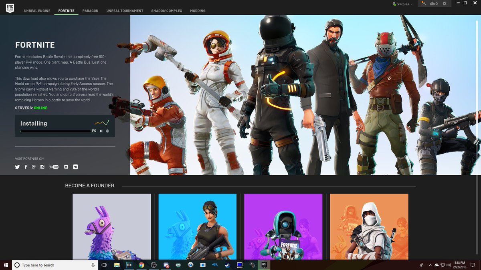The image size is (481, 270).
Task: Select the orange hooded ninja founder pack
Action: coord(369,227)
